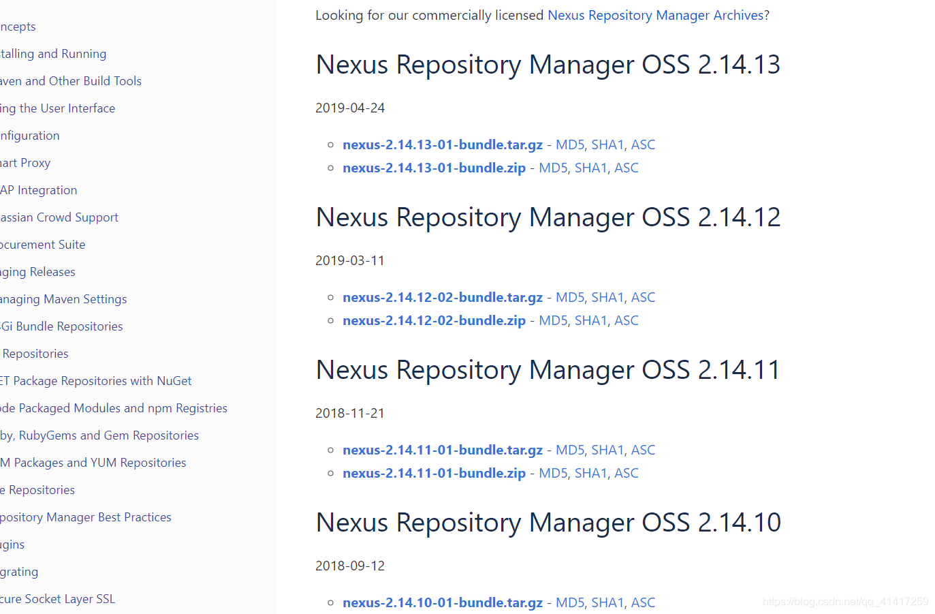
Task: Open MD5 for nexus-2.14.11-01-bundle.zip
Action: [553, 473]
